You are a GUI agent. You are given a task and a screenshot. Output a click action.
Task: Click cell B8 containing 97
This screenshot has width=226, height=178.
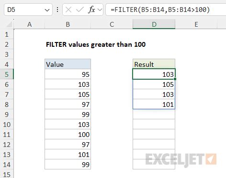[x=68, y=105]
